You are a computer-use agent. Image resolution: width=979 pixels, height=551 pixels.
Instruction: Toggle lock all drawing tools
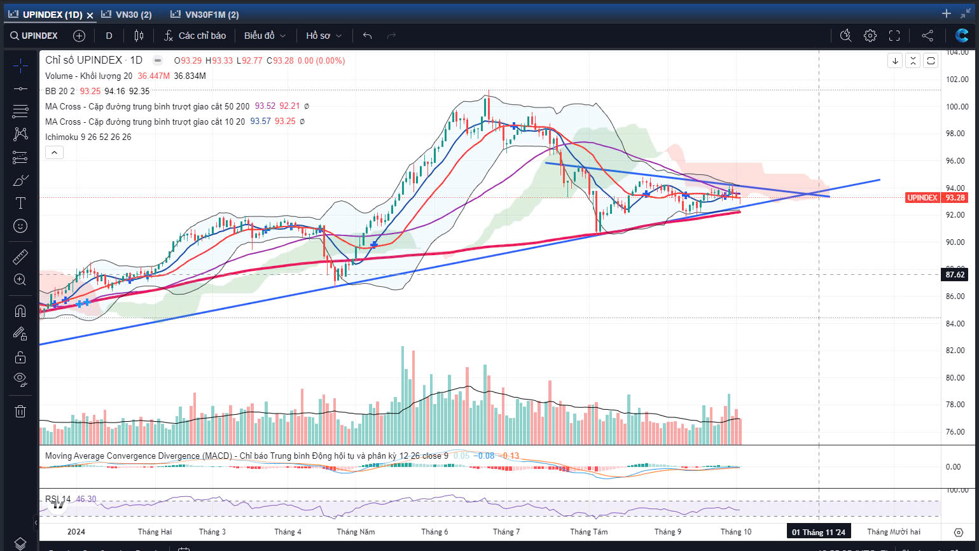tap(20, 357)
